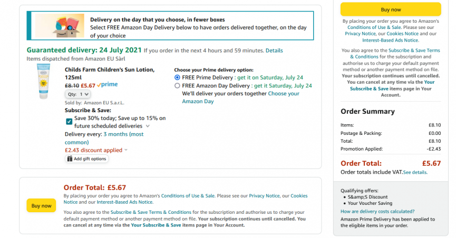Open Your Subscribe & Save link at bottom

[156, 225]
